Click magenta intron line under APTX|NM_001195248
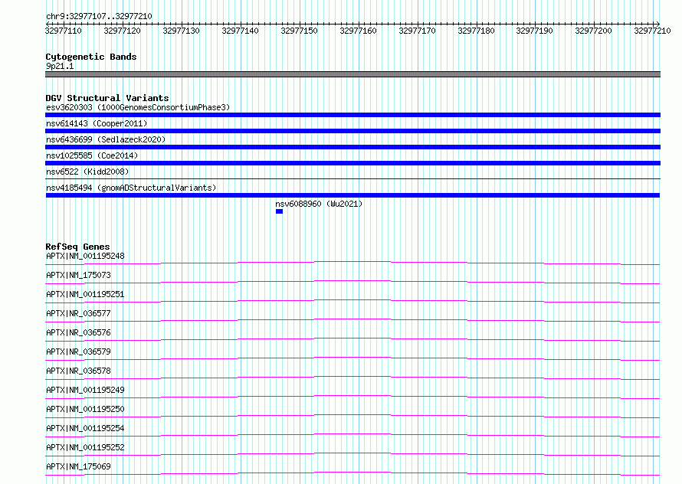 (x=352, y=262)
